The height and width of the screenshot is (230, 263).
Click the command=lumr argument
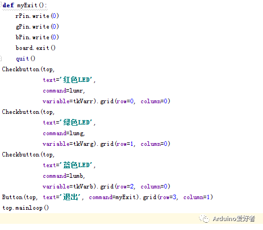pos(63,91)
